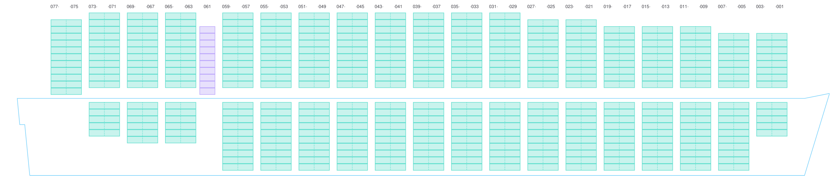Click the above-deck block for bays 077-075
The height and width of the screenshot is (176, 834).
(66, 57)
